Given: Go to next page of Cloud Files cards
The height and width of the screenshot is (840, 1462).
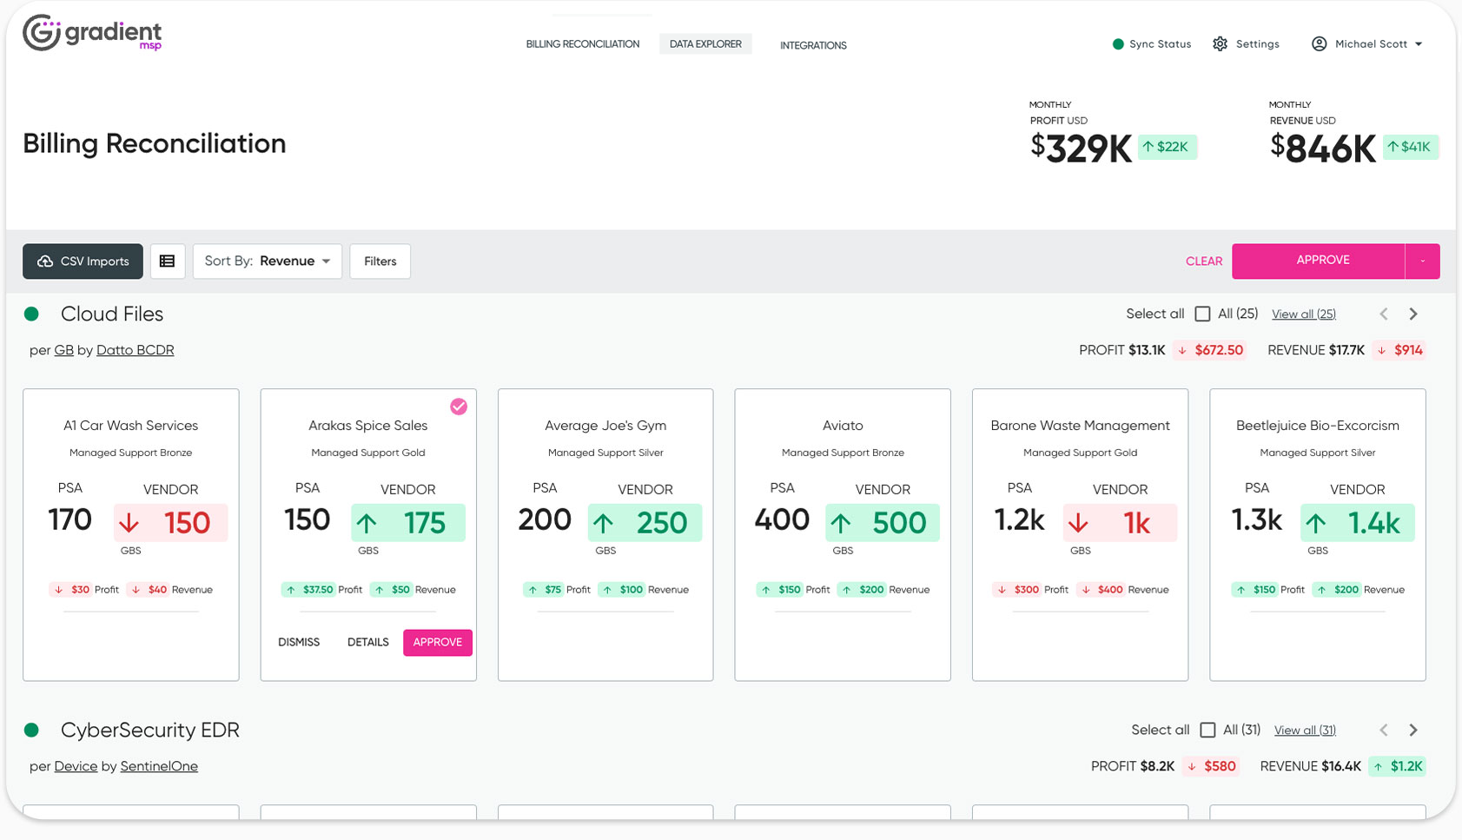Looking at the screenshot, I should pyautogui.click(x=1413, y=314).
